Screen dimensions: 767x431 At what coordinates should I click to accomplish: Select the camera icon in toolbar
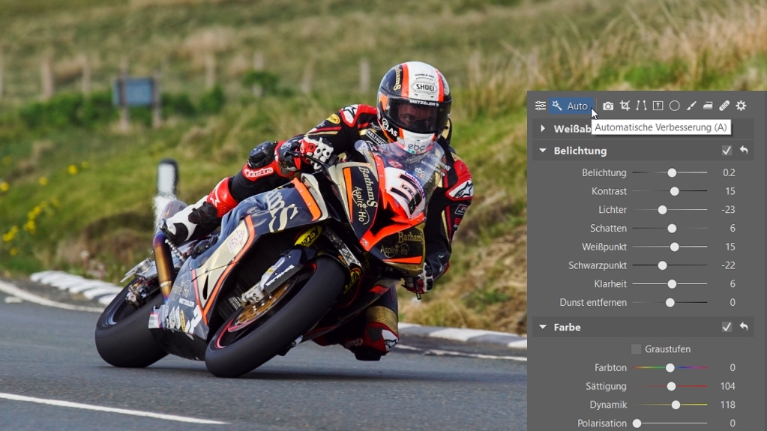(608, 106)
